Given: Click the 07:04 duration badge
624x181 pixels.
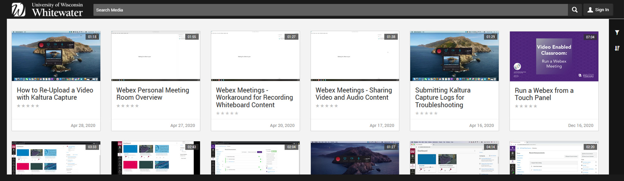Looking at the screenshot, I should click(590, 37).
